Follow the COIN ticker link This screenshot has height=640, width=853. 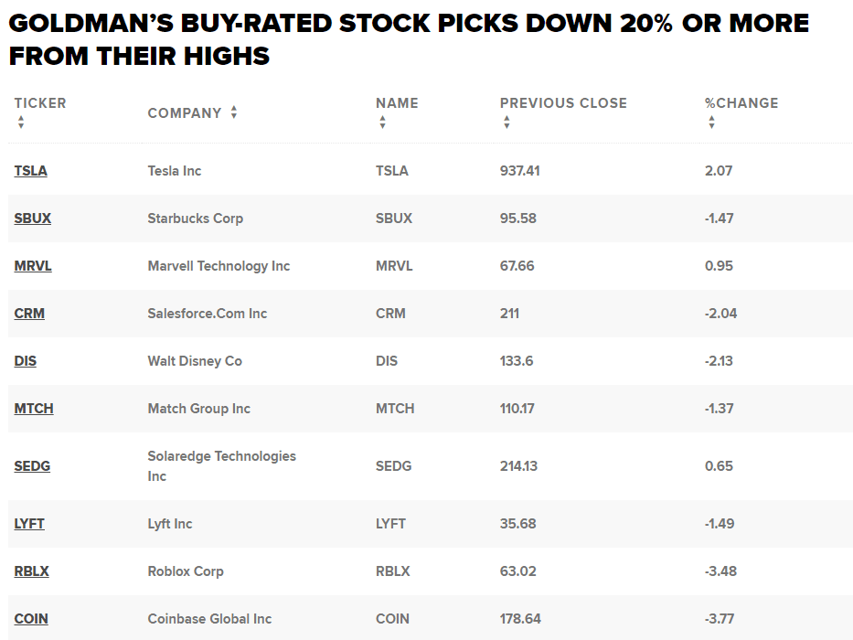[x=31, y=619]
